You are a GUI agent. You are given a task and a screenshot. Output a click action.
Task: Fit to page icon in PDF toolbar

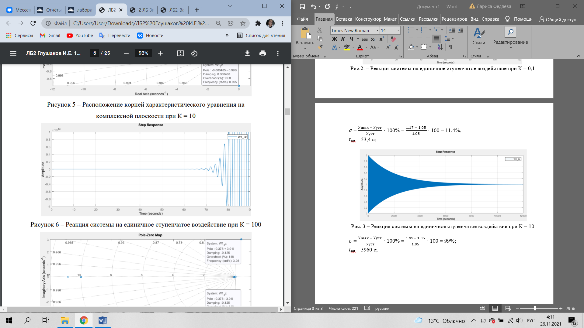point(180,53)
